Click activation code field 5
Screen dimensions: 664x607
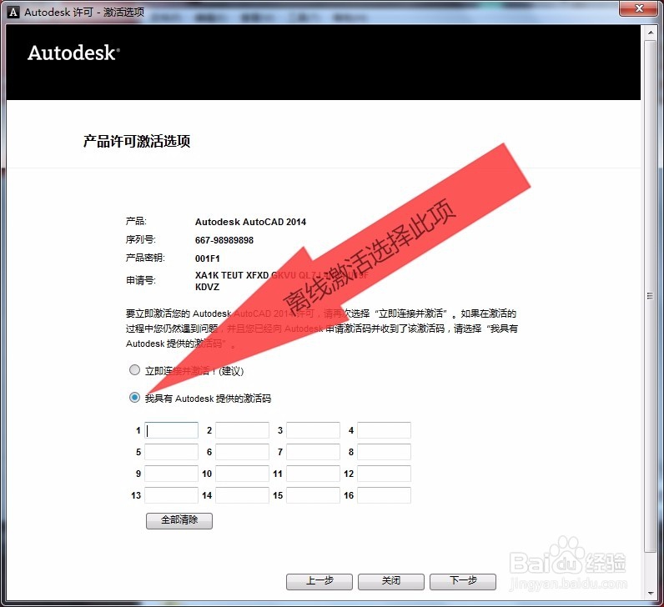(x=171, y=452)
